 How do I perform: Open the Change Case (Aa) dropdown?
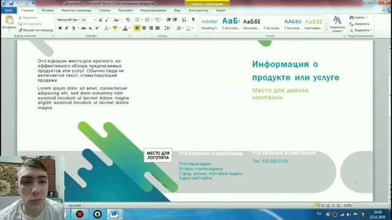117,20
